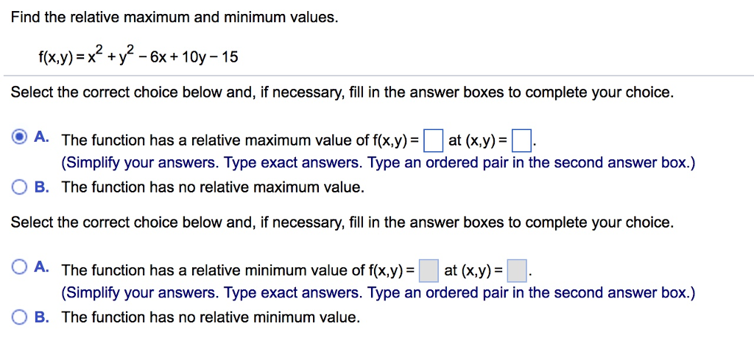The width and height of the screenshot is (754, 354).
Task: Click the maximum ordered pair answer box
Action: pyautogui.click(x=522, y=141)
